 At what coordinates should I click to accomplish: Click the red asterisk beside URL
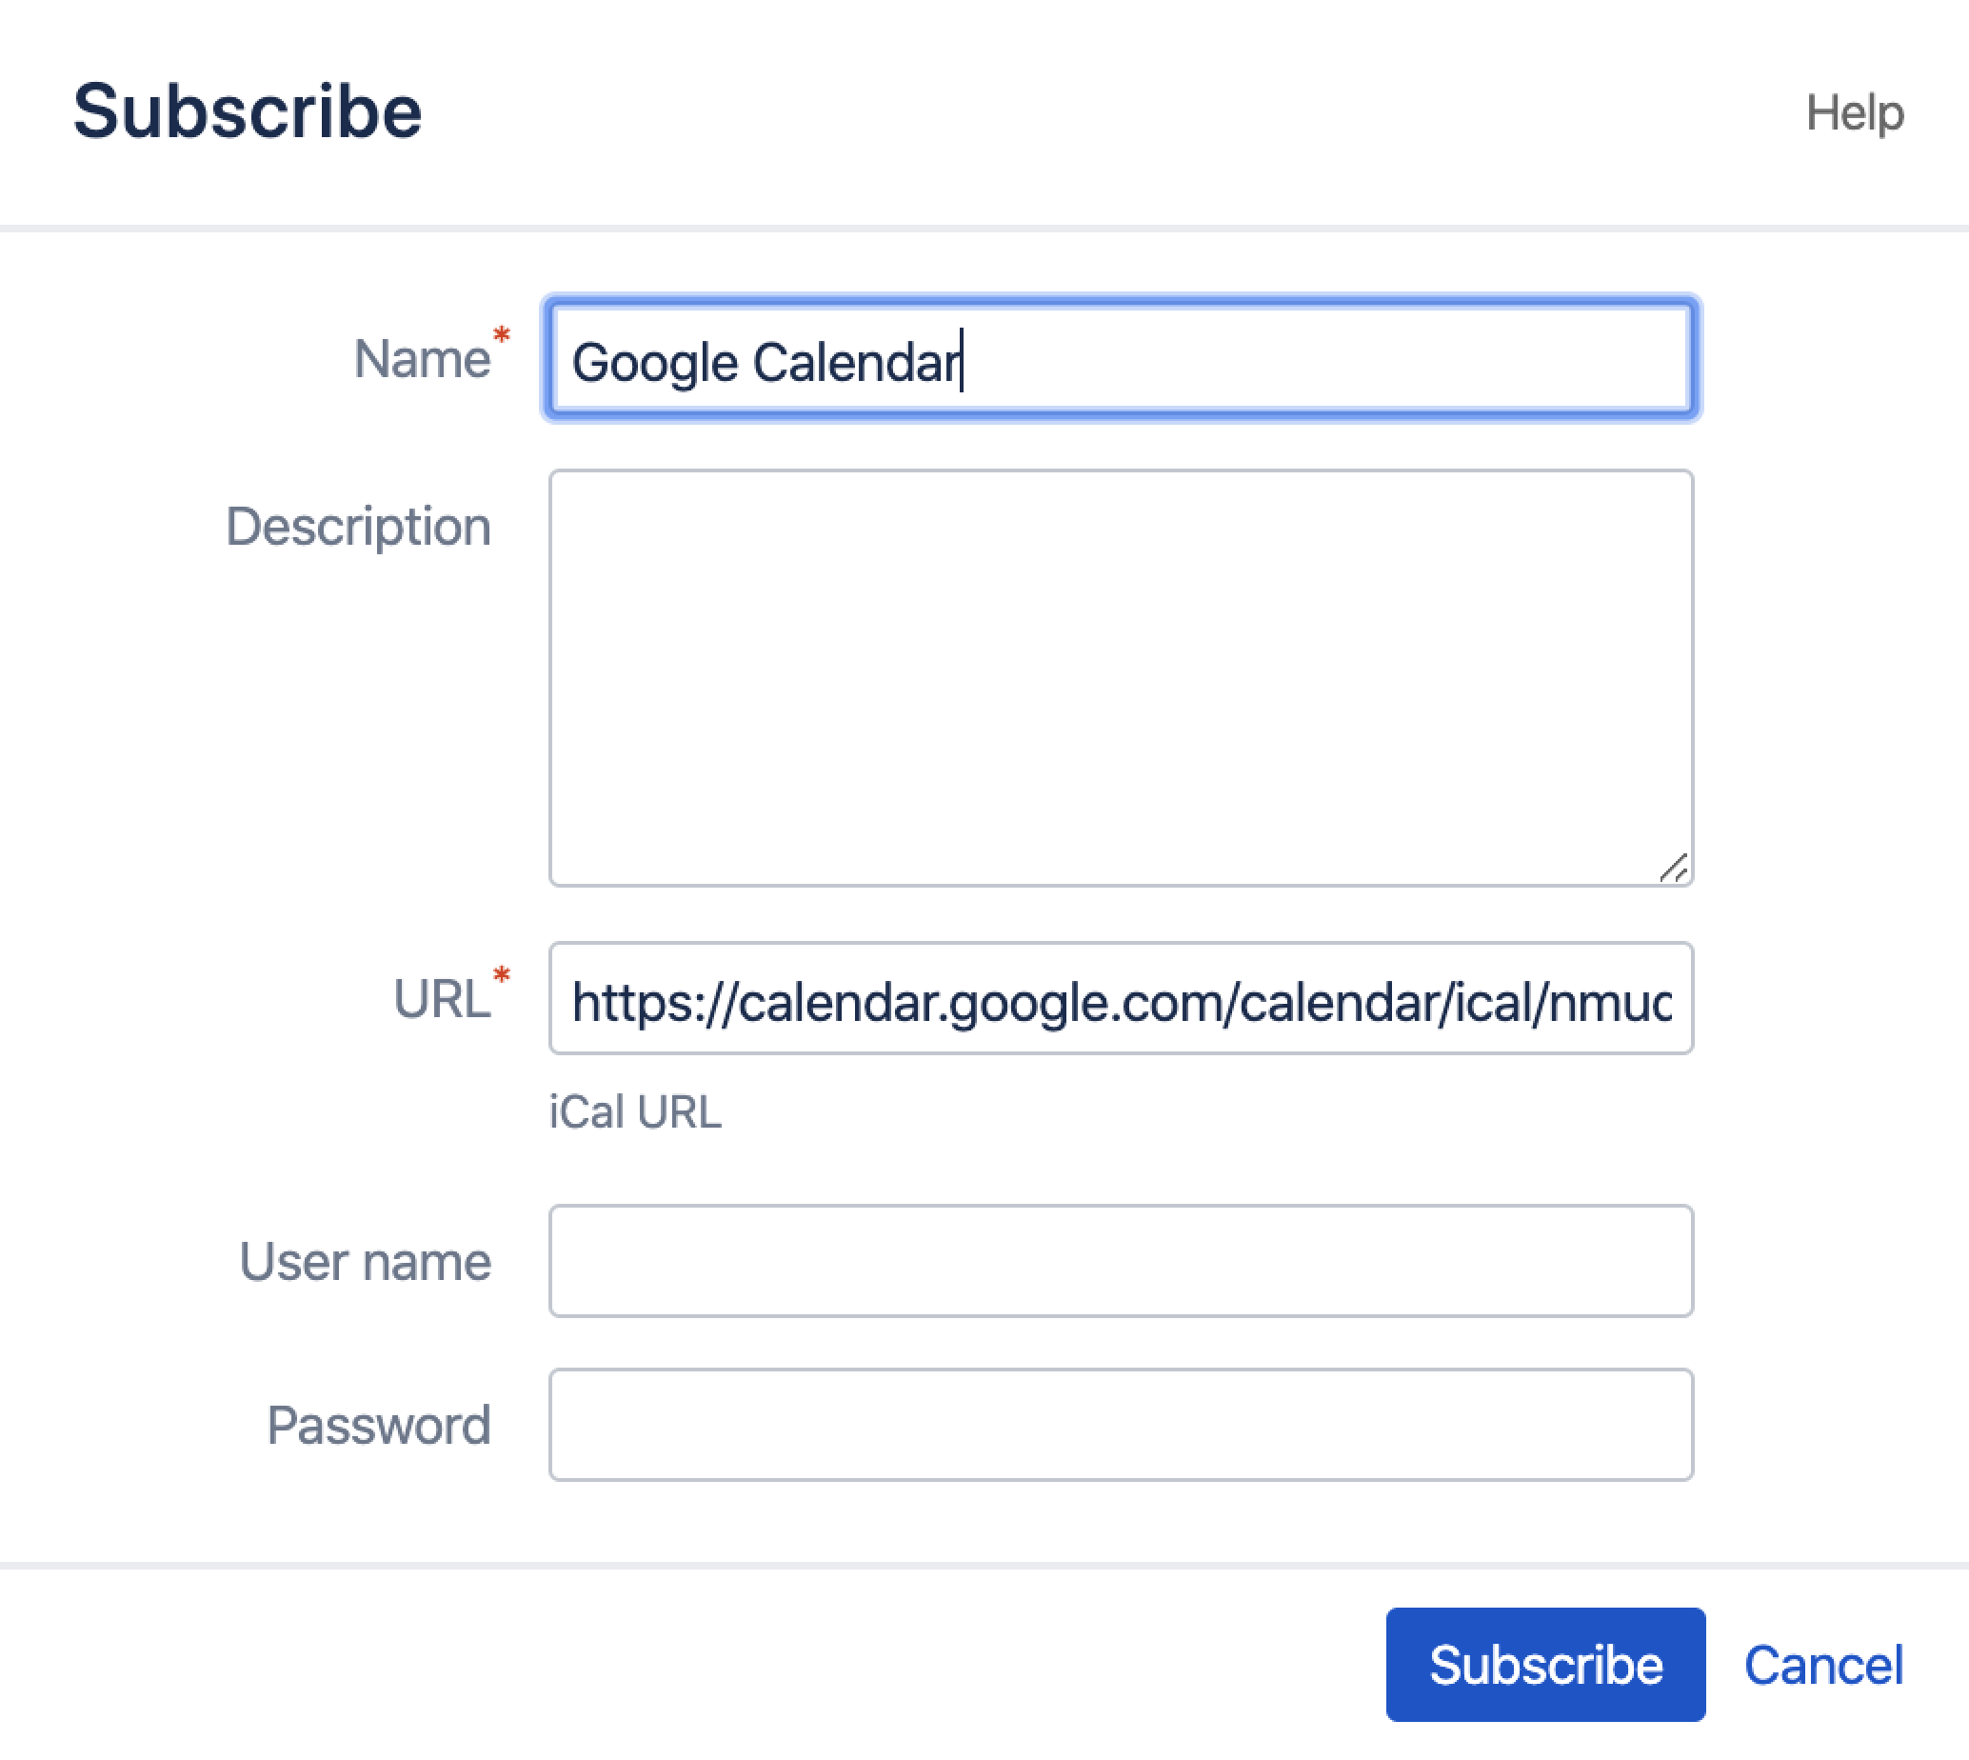pos(501,976)
